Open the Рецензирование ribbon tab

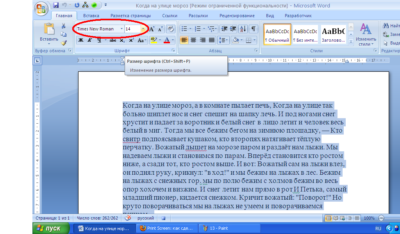click(x=237, y=16)
